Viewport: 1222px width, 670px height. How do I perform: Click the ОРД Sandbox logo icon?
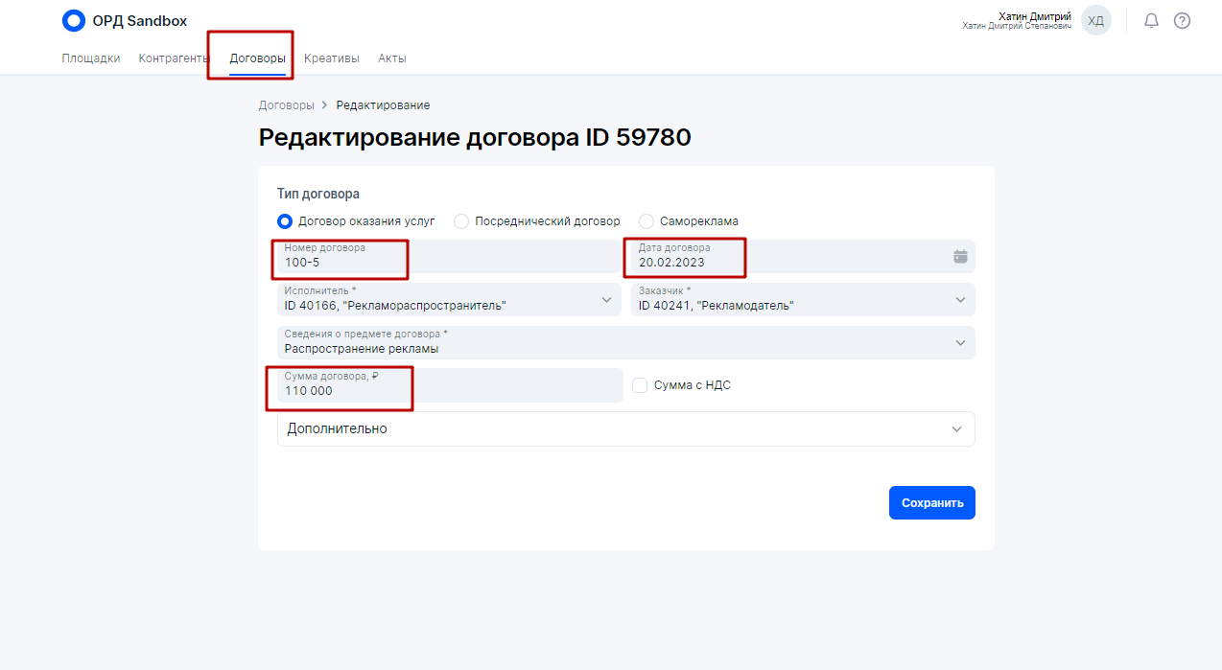[73, 21]
